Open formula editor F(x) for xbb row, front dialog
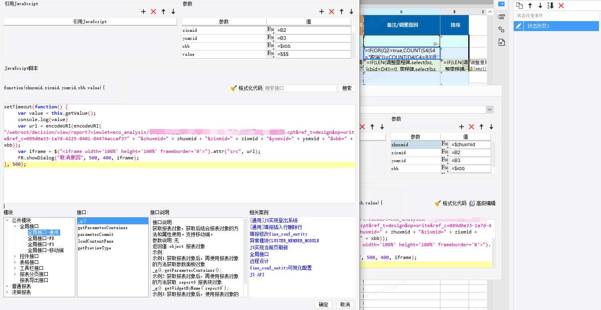The height and width of the screenshot is (310, 601). (x=271, y=46)
